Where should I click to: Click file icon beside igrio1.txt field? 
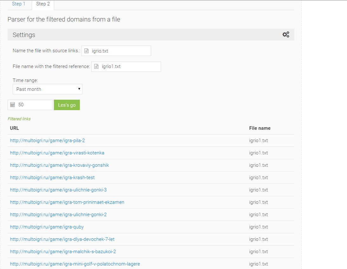point(96,66)
